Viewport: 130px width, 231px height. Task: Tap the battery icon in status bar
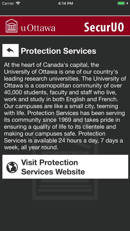pos(121,3)
